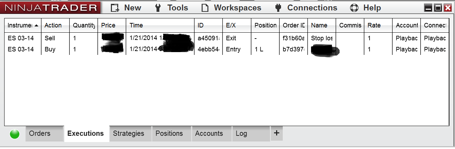The width and height of the screenshot is (455, 149).
Task: Toggle sort arrow on Instrument column
Action: [37, 25]
